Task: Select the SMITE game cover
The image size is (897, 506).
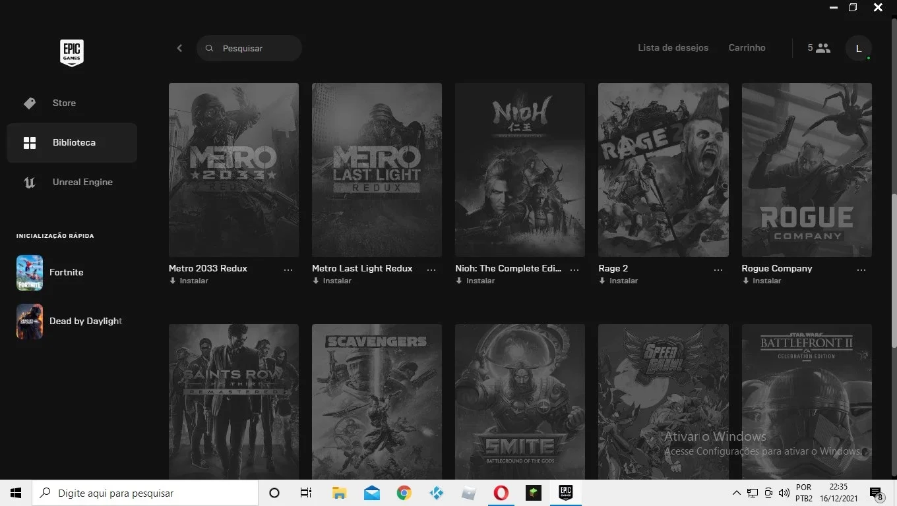Action: click(x=520, y=402)
